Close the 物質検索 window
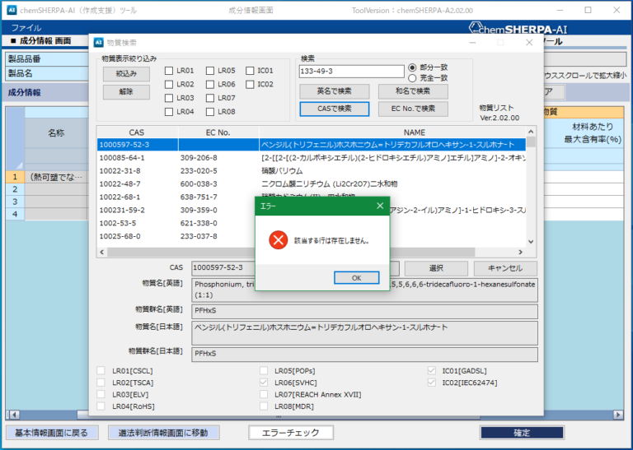633x450 pixels. [x=529, y=42]
